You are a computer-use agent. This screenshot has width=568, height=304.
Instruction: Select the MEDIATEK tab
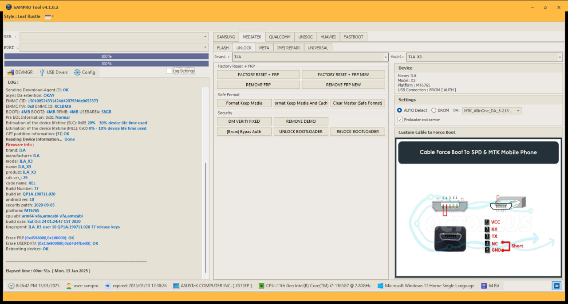pyautogui.click(x=252, y=37)
